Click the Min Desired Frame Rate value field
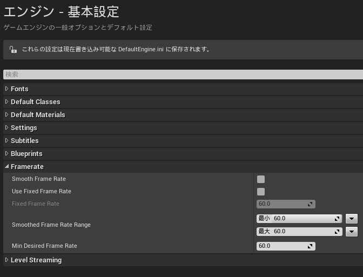 coord(286,246)
